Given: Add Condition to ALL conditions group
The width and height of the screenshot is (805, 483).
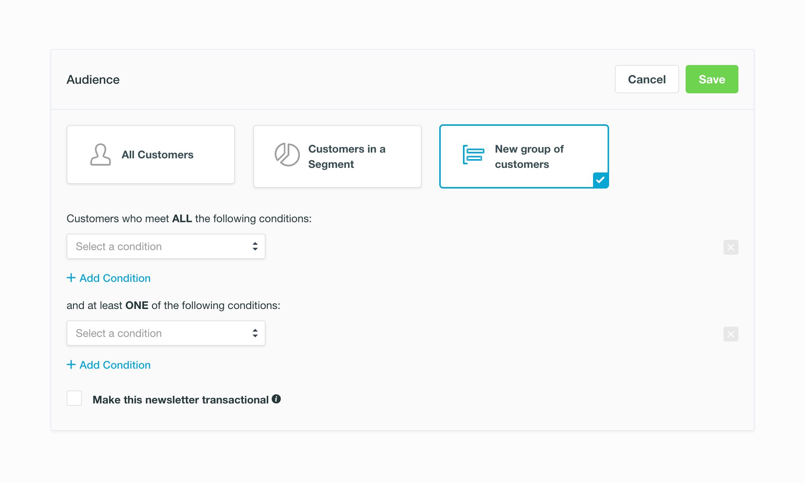Looking at the screenshot, I should 115,278.
